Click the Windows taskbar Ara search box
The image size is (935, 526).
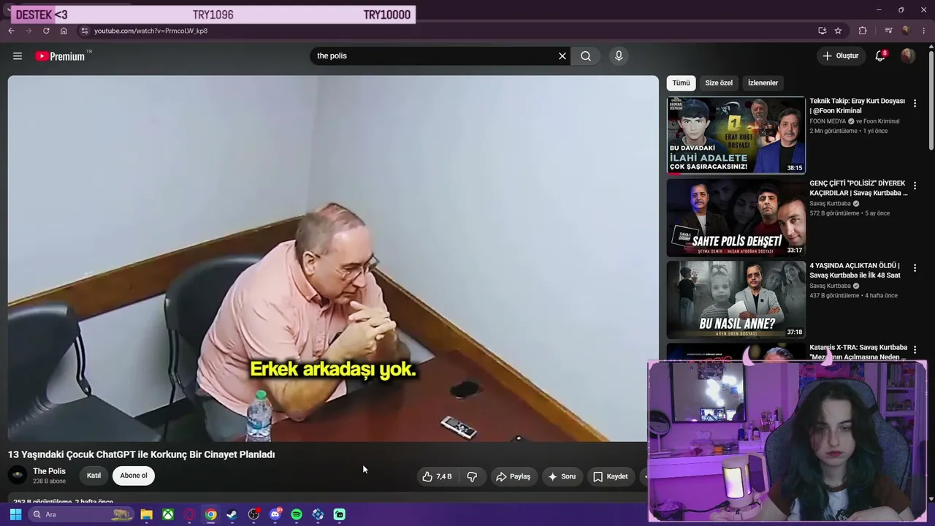(82, 514)
